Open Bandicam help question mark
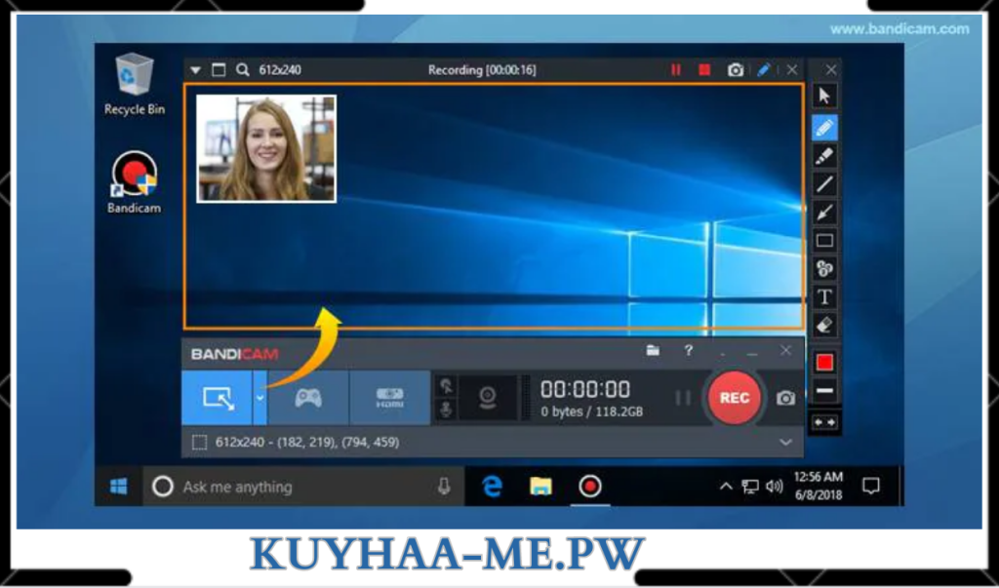Screen dimensions: 999x588 tap(688, 350)
